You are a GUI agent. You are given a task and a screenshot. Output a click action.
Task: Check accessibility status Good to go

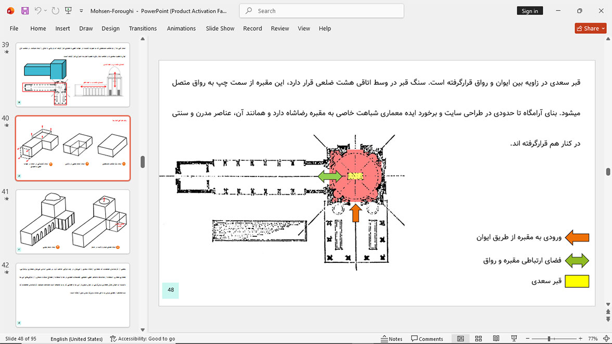(143, 338)
